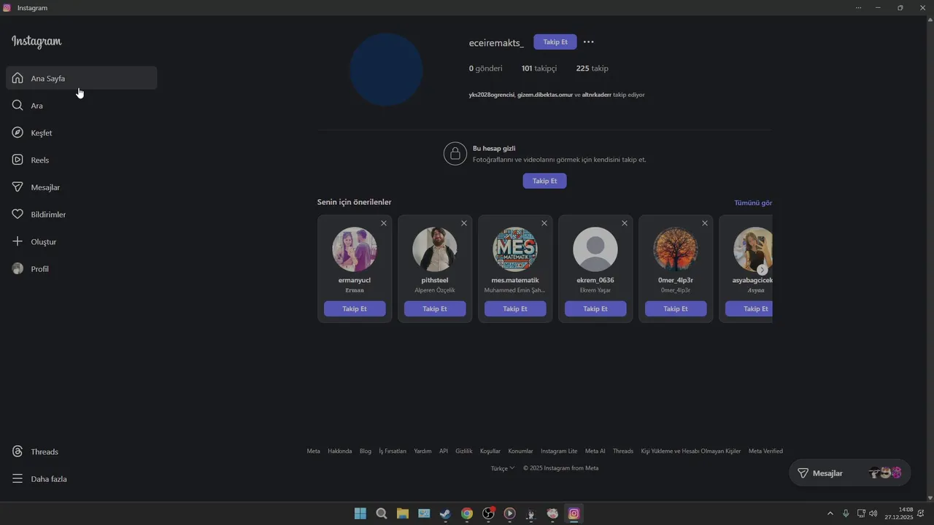Click Instagram Lite footer link
This screenshot has height=525, width=934.
(x=559, y=451)
